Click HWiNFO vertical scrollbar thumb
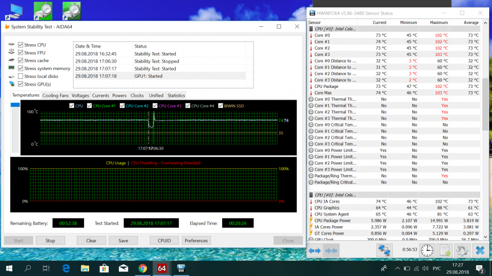 tap(485, 104)
